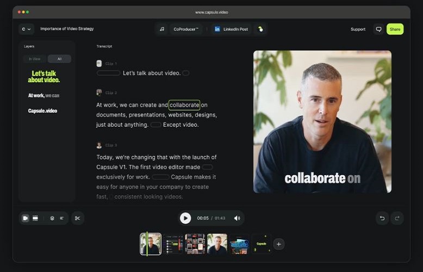Switch layers filter to In View

click(35, 59)
